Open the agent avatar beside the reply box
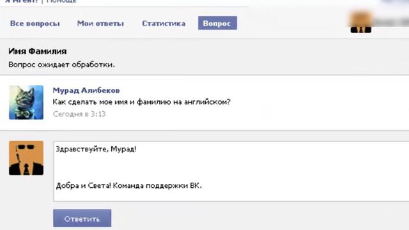This screenshot has height=230, width=409. tap(26, 158)
